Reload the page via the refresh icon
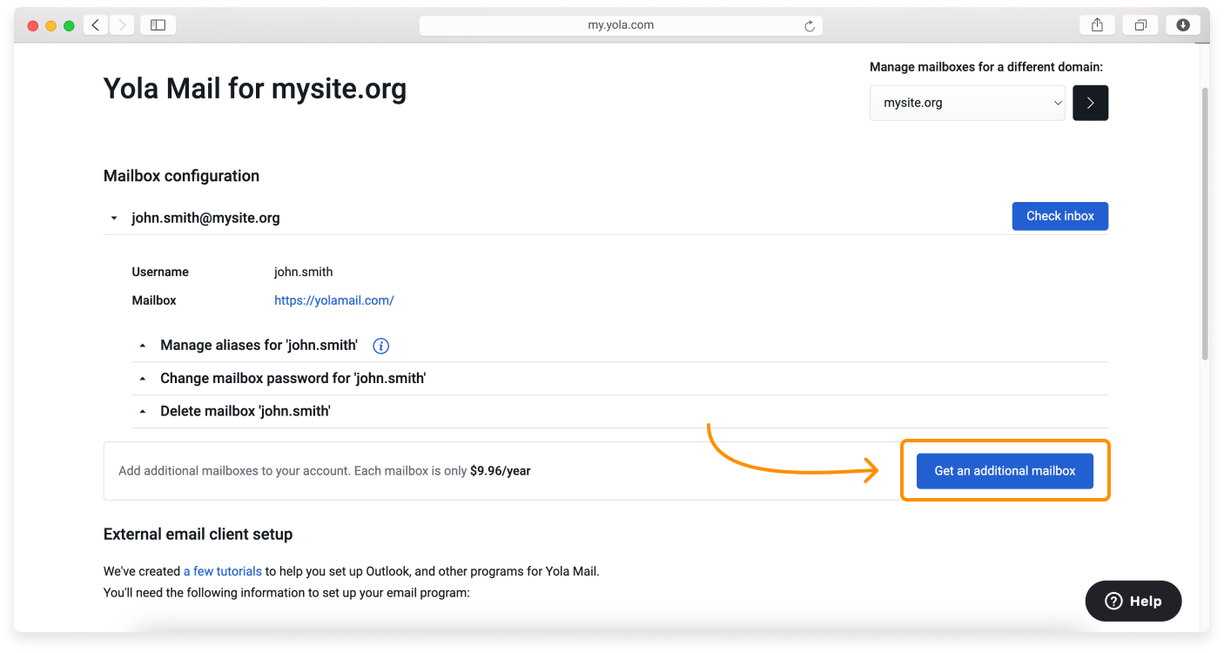Screen dimensions: 1224x653 [x=810, y=25]
